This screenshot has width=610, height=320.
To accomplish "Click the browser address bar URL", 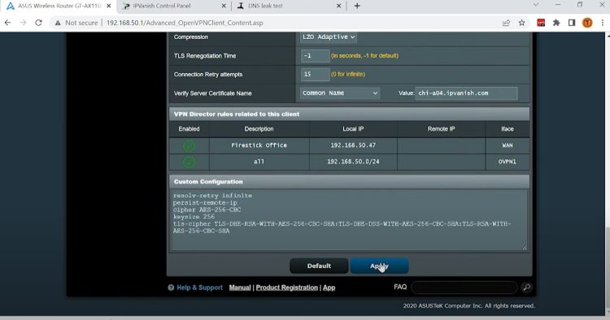I will [185, 23].
